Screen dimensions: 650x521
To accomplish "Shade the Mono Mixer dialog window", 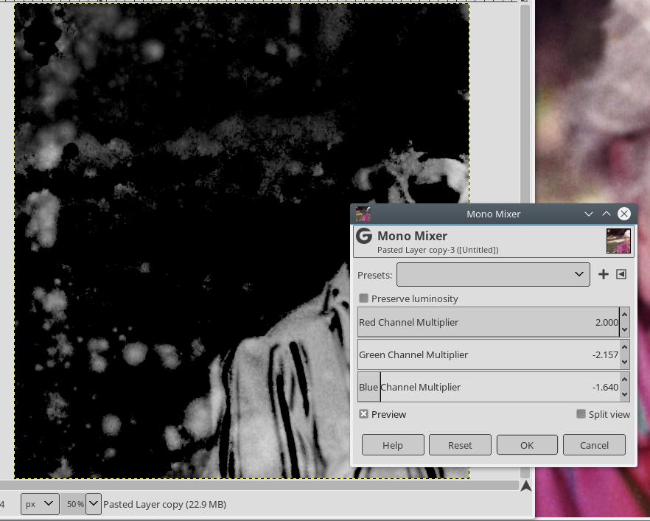I will (x=588, y=214).
